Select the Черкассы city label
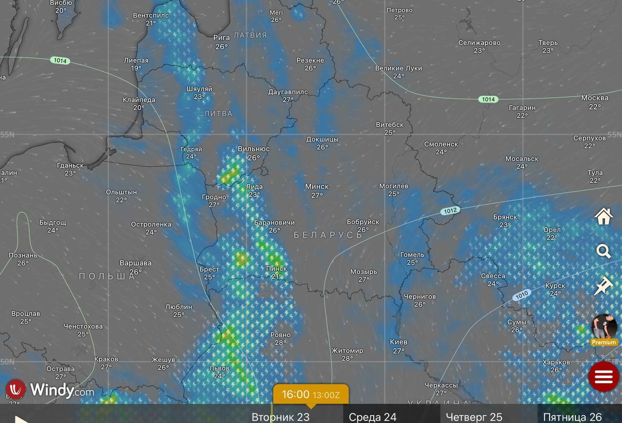The width and height of the screenshot is (622, 423). (441, 385)
